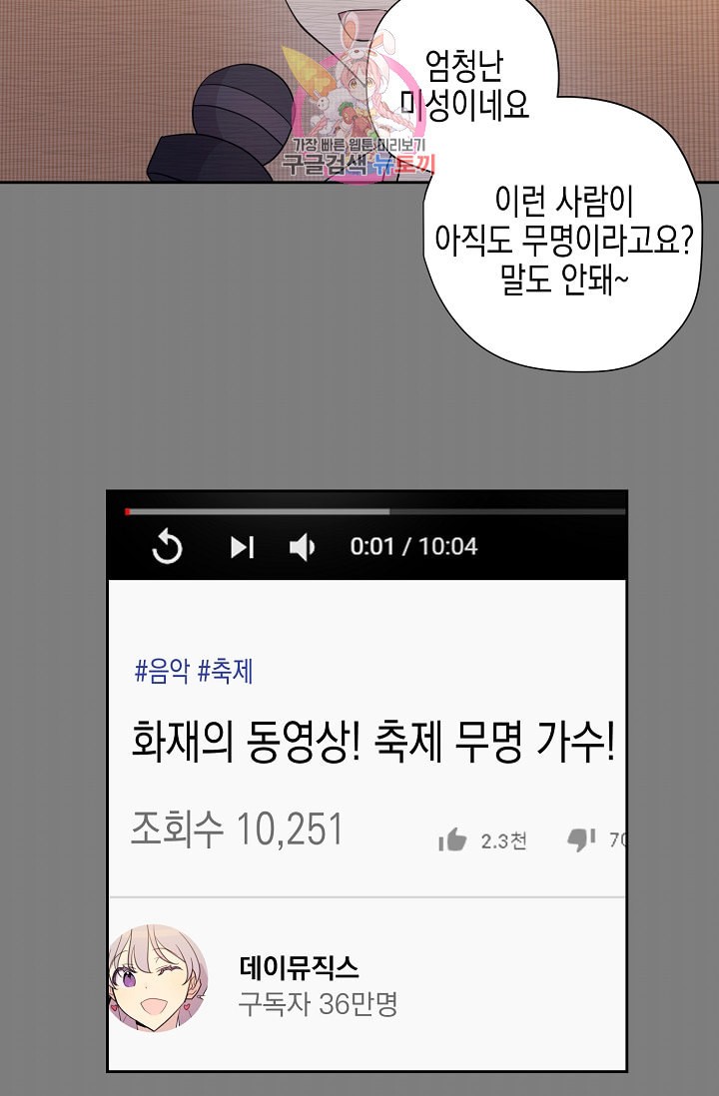719x1096 pixels.
Task: Click the 0:01 / 10:04 time display
Action: 413,546
